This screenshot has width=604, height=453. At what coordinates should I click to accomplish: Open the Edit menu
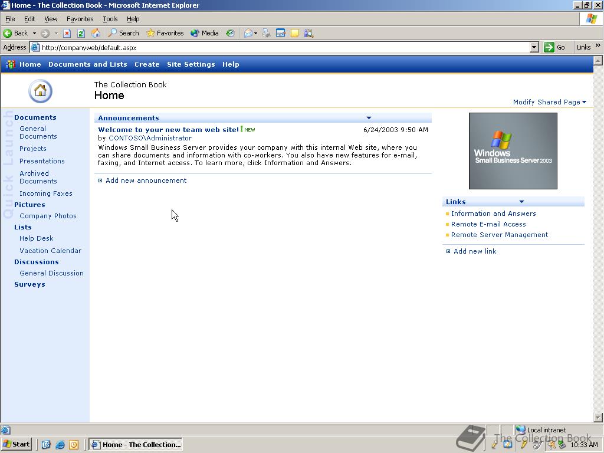[29, 19]
